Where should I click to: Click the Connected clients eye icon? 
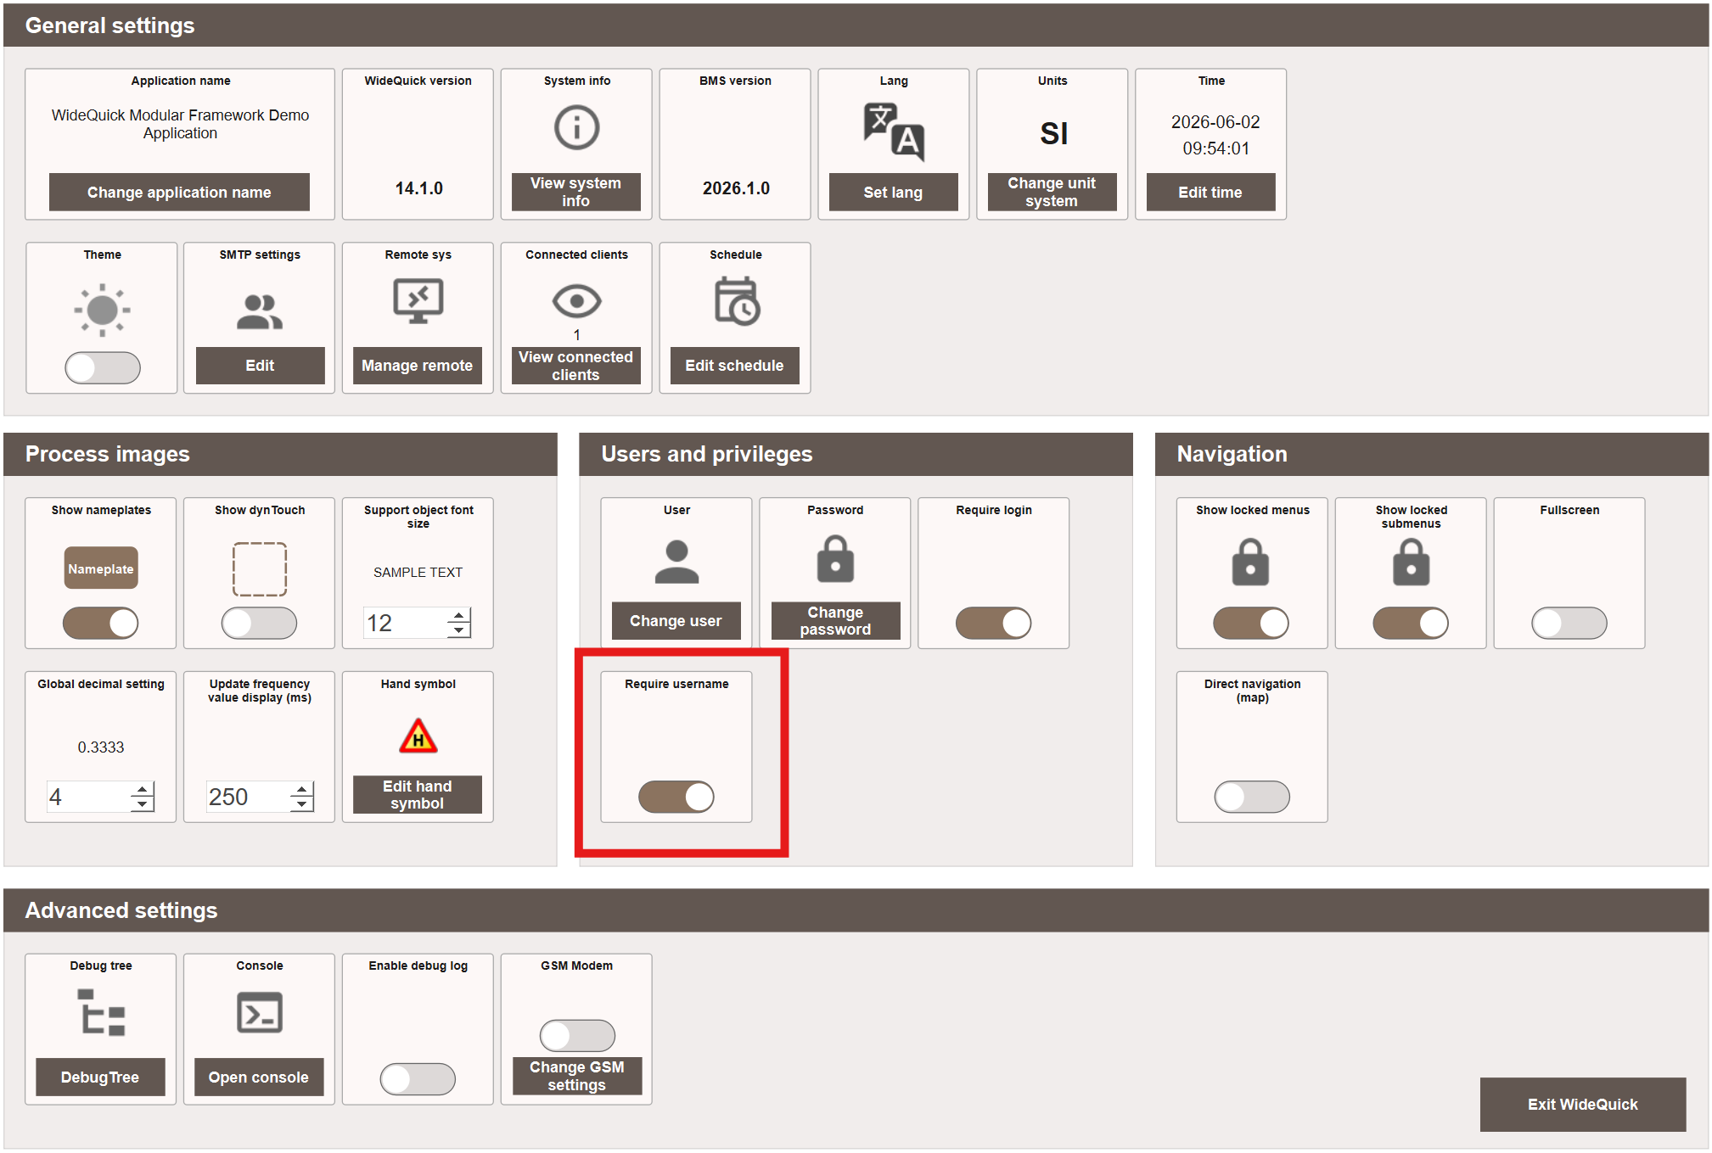tap(576, 301)
